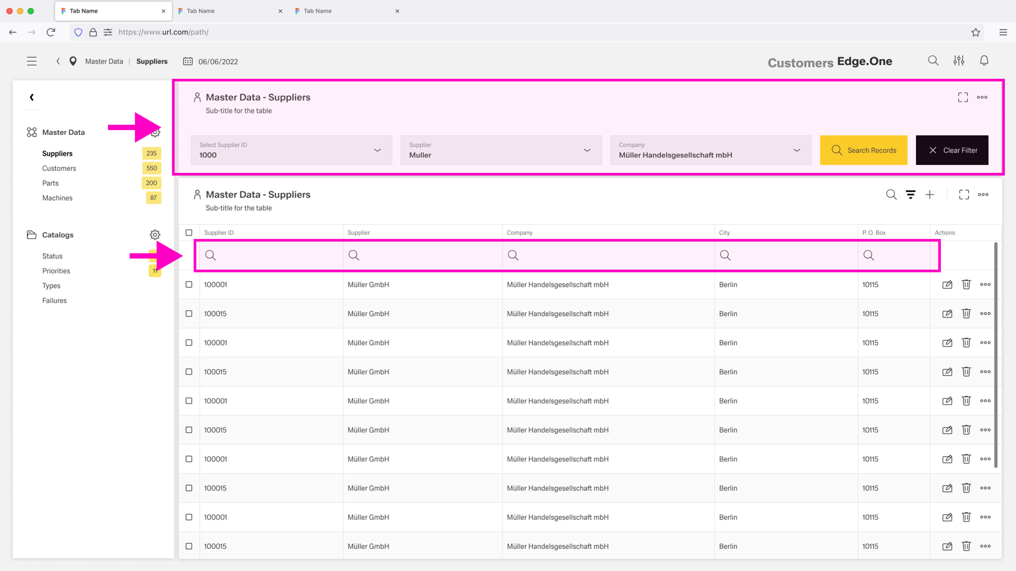Open the Select Supplier ID dropdown

[291, 150]
